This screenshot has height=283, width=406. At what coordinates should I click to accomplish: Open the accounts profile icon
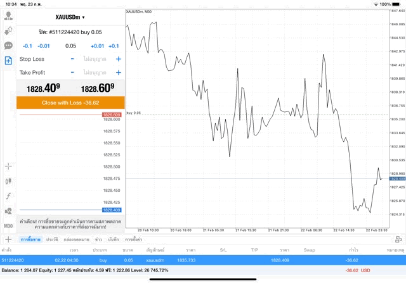click(8, 16)
